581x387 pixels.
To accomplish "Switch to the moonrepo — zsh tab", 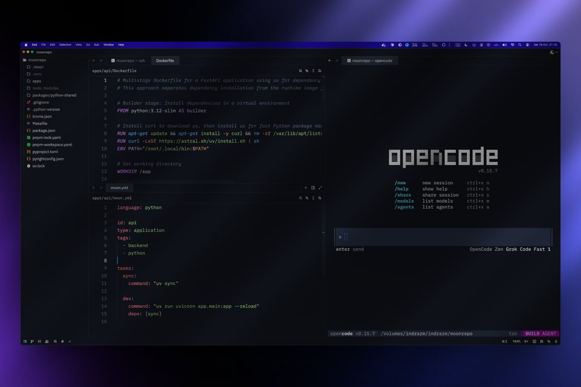I will (x=128, y=60).
